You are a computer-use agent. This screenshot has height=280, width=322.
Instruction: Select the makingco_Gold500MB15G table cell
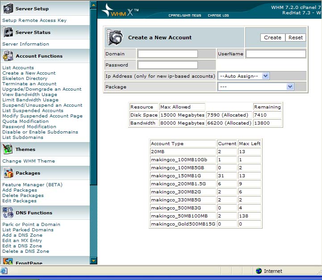coord(183,224)
